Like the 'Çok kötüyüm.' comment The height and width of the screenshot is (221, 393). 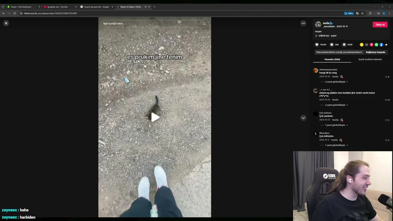[386, 140]
